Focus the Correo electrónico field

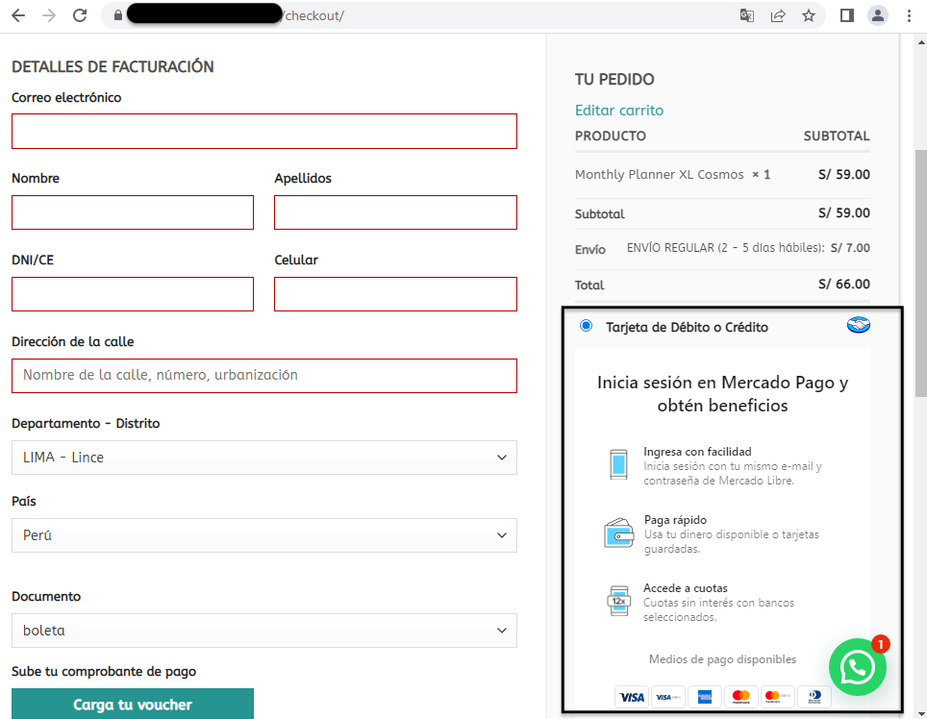coord(264,131)
